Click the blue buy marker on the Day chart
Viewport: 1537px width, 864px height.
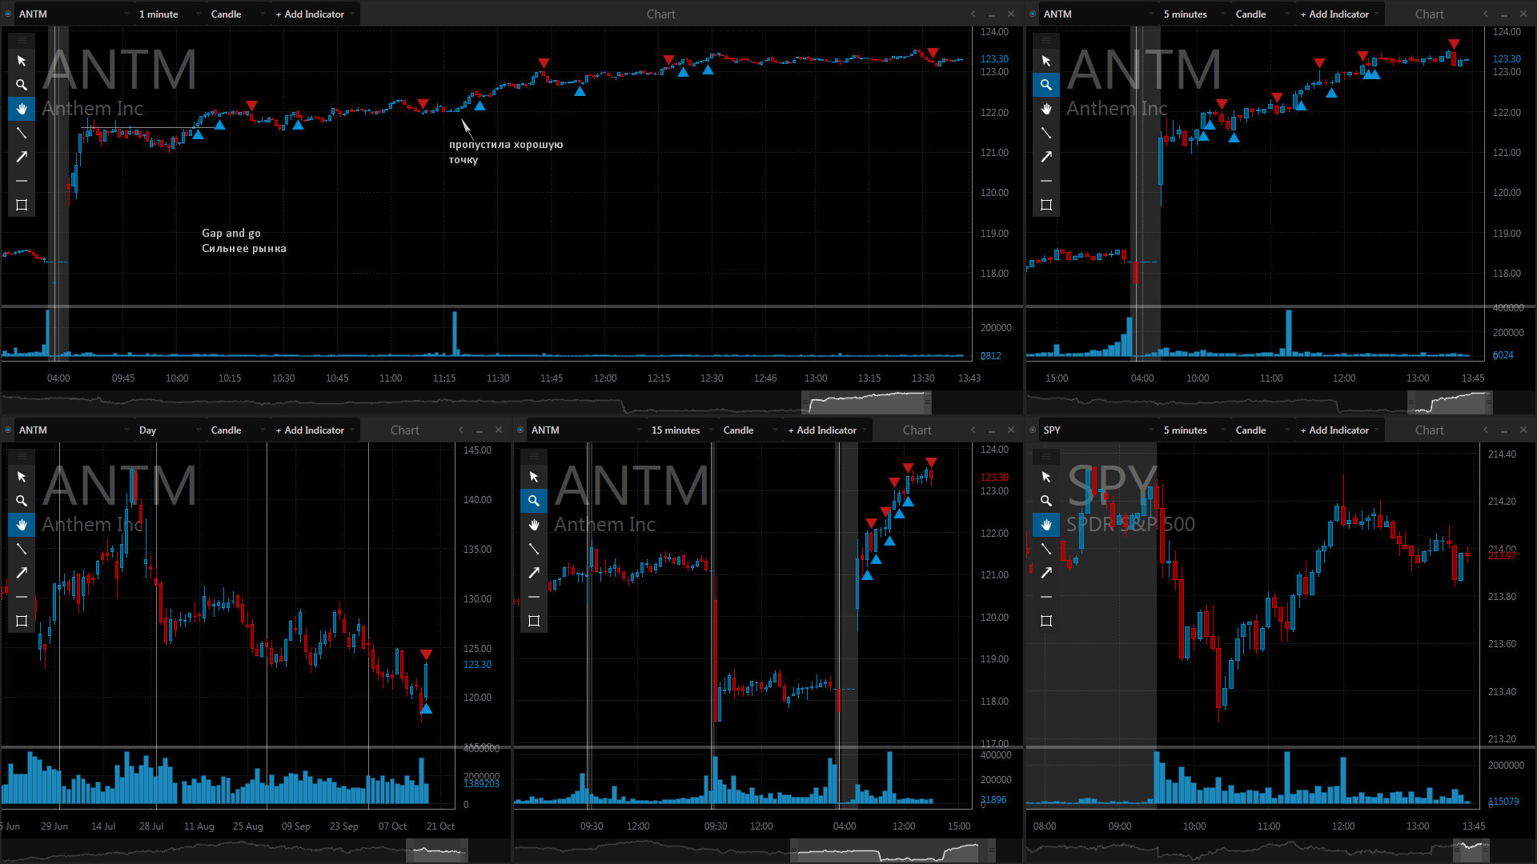point(426,709)
